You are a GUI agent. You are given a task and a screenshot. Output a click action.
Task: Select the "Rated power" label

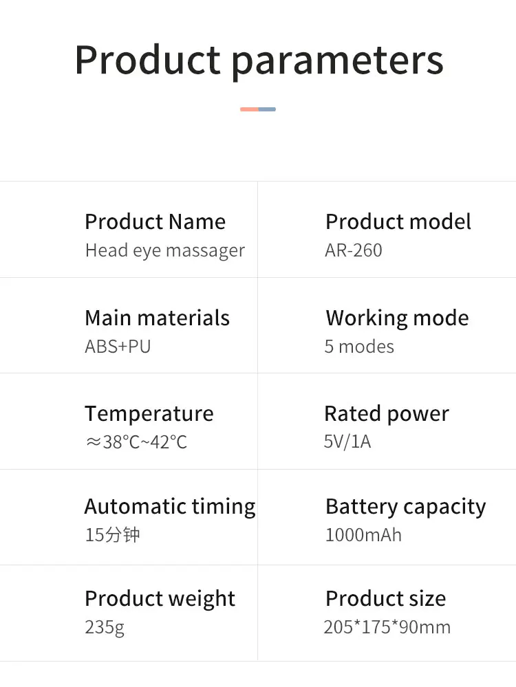386,413
